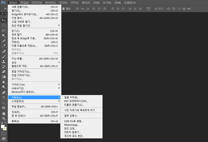This screenshot has width=208, height=142.
Task: Select the Crop tool
Action: pyautogui.click(x=4, y=41)
